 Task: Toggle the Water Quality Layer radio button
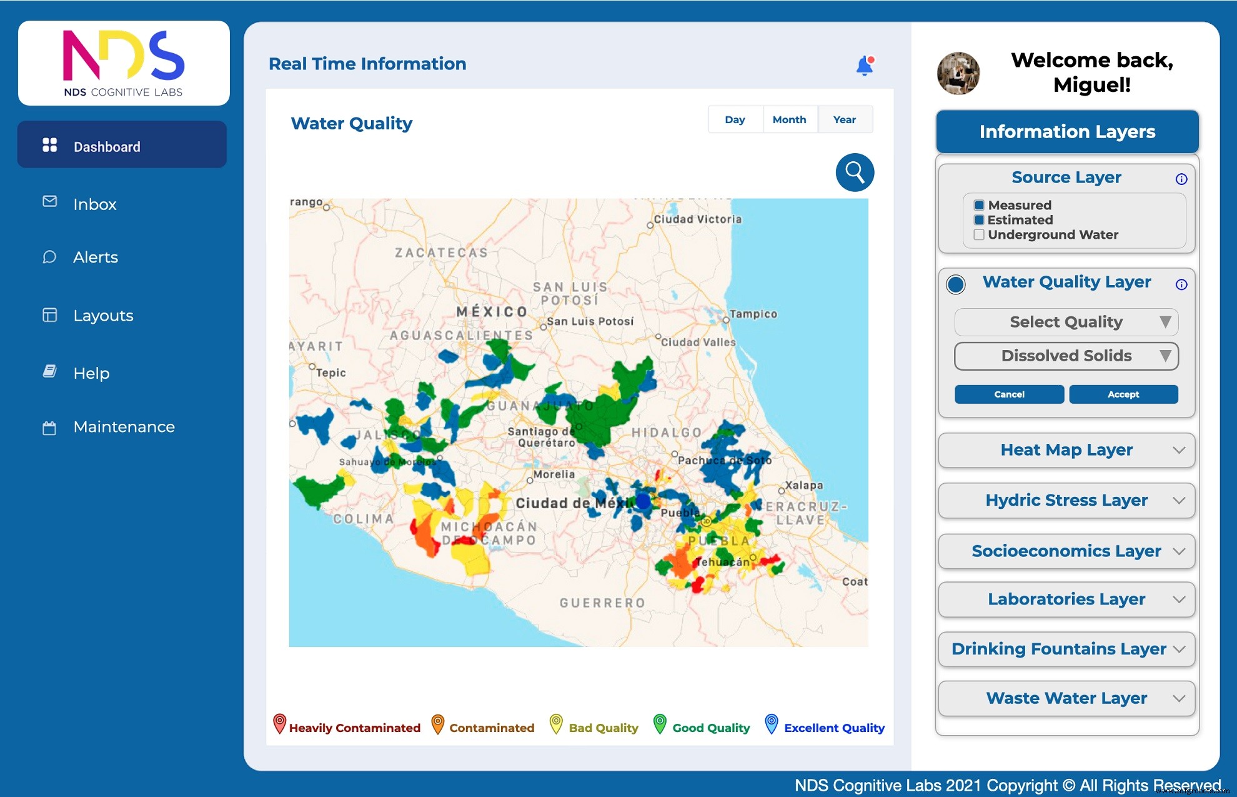955,284
